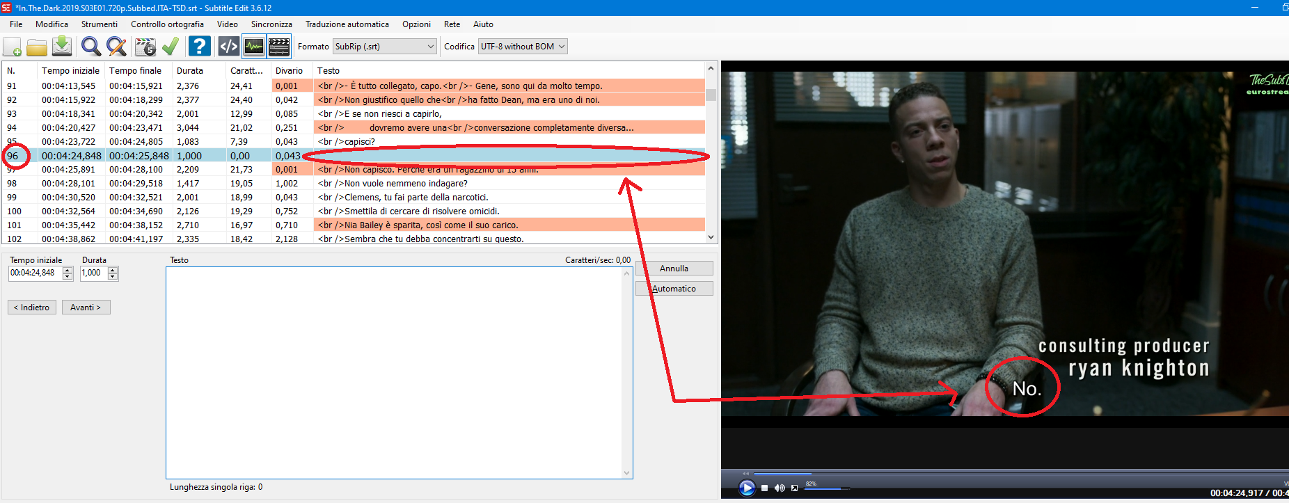
Task: Select row 99 Clemens, tu fai parte
Action: point(354,198)
